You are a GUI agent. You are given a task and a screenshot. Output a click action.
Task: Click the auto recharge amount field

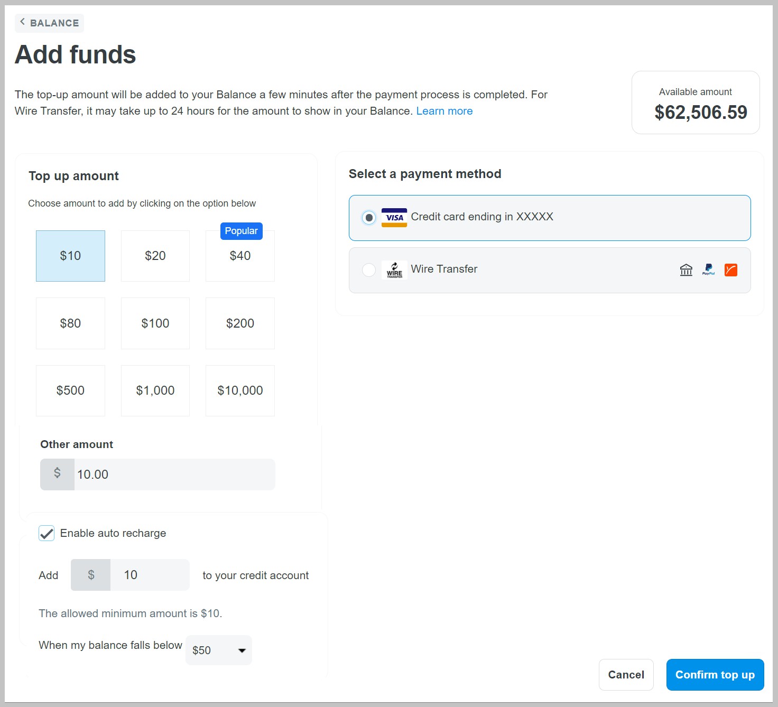(150, 575)
